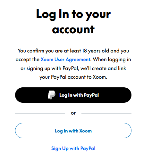Click 'or signing up with PayPal' text line
The width and height of the screenshot is (143, 160).
[x=50, y=68]
